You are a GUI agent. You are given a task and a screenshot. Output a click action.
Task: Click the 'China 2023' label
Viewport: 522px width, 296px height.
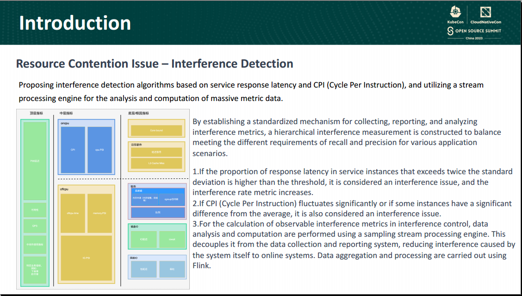(474, 38)
